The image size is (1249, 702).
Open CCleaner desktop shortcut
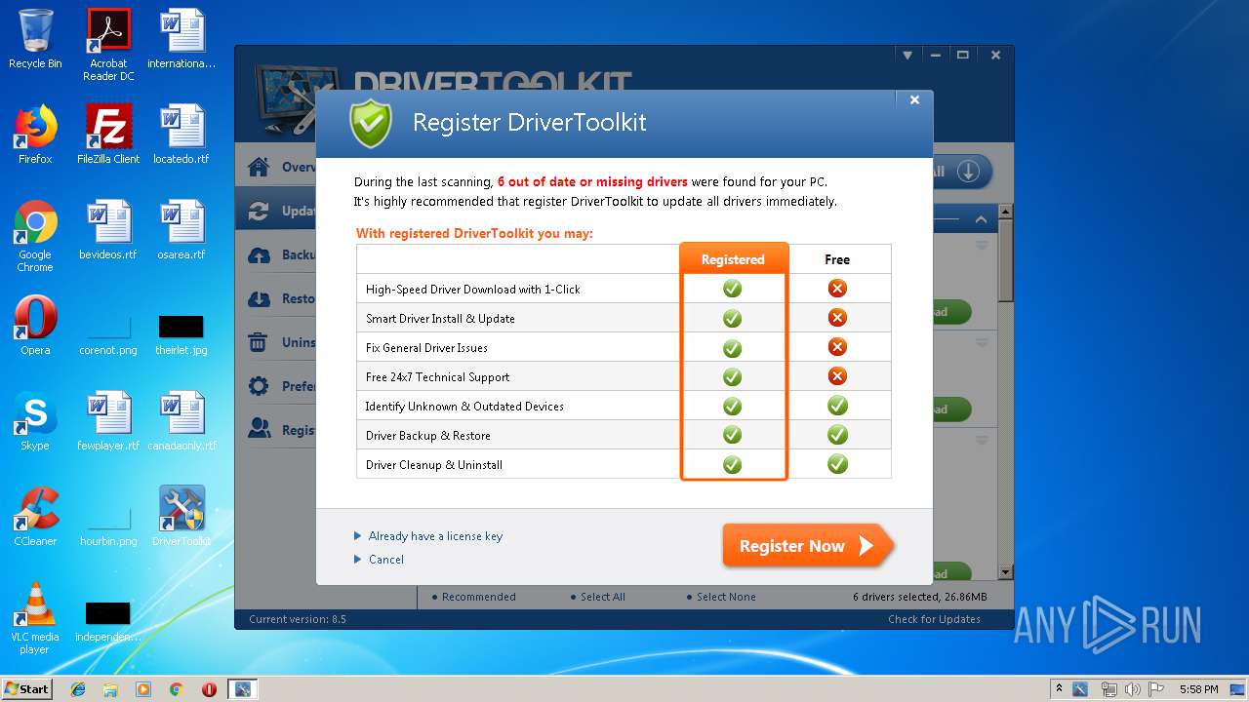coord(35,517)
